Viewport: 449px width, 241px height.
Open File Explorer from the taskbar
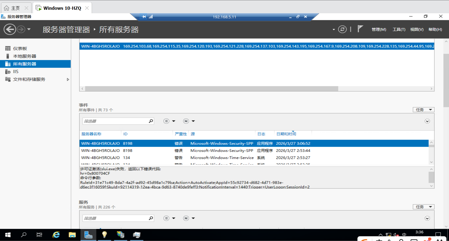coord(72,235)
